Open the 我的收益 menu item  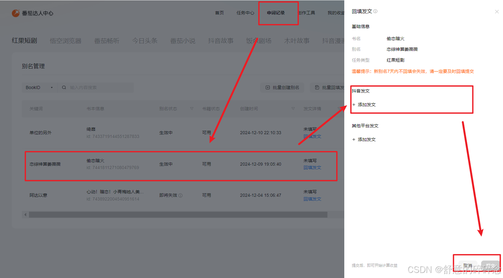click(x=336, y=13)
